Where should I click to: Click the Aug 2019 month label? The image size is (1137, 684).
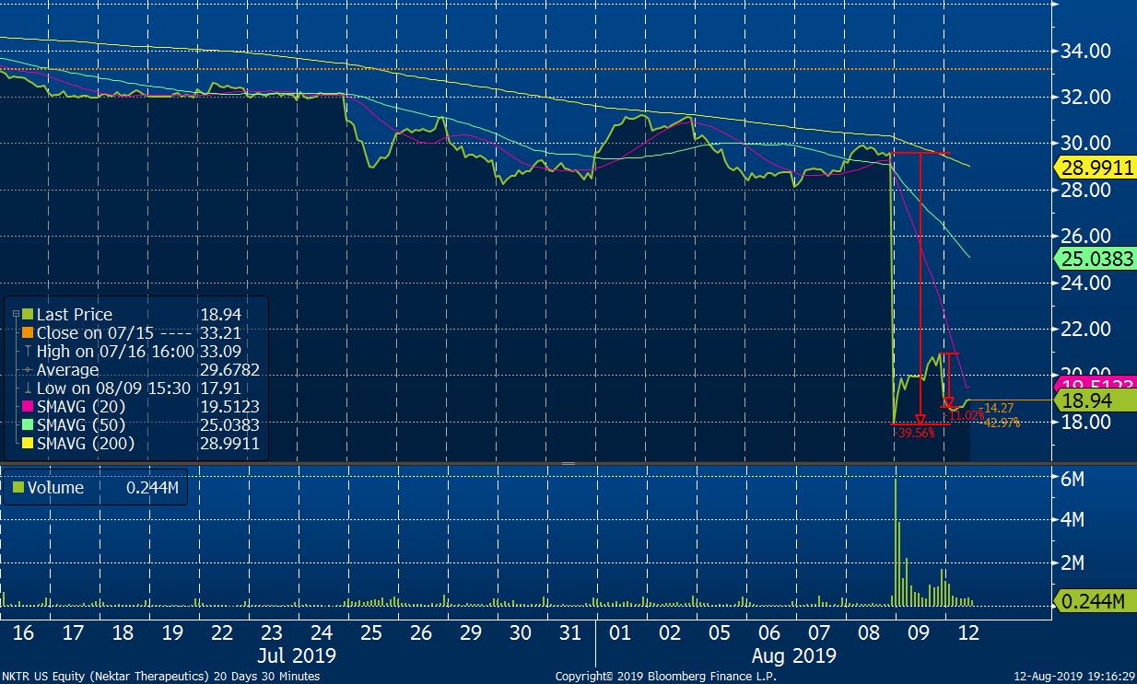point(795,656)
